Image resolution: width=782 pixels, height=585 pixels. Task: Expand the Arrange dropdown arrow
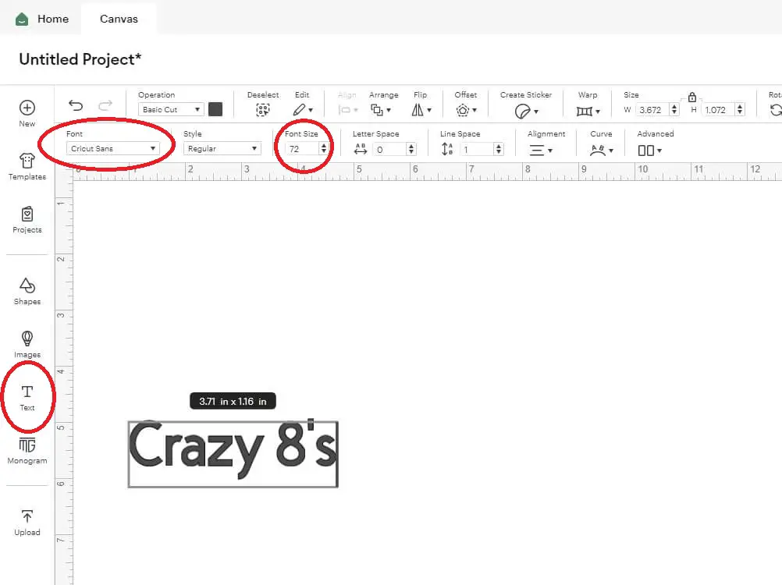click(389, 110)
